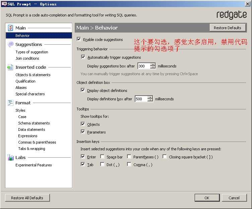Open Schema statements page

(34, 123)
